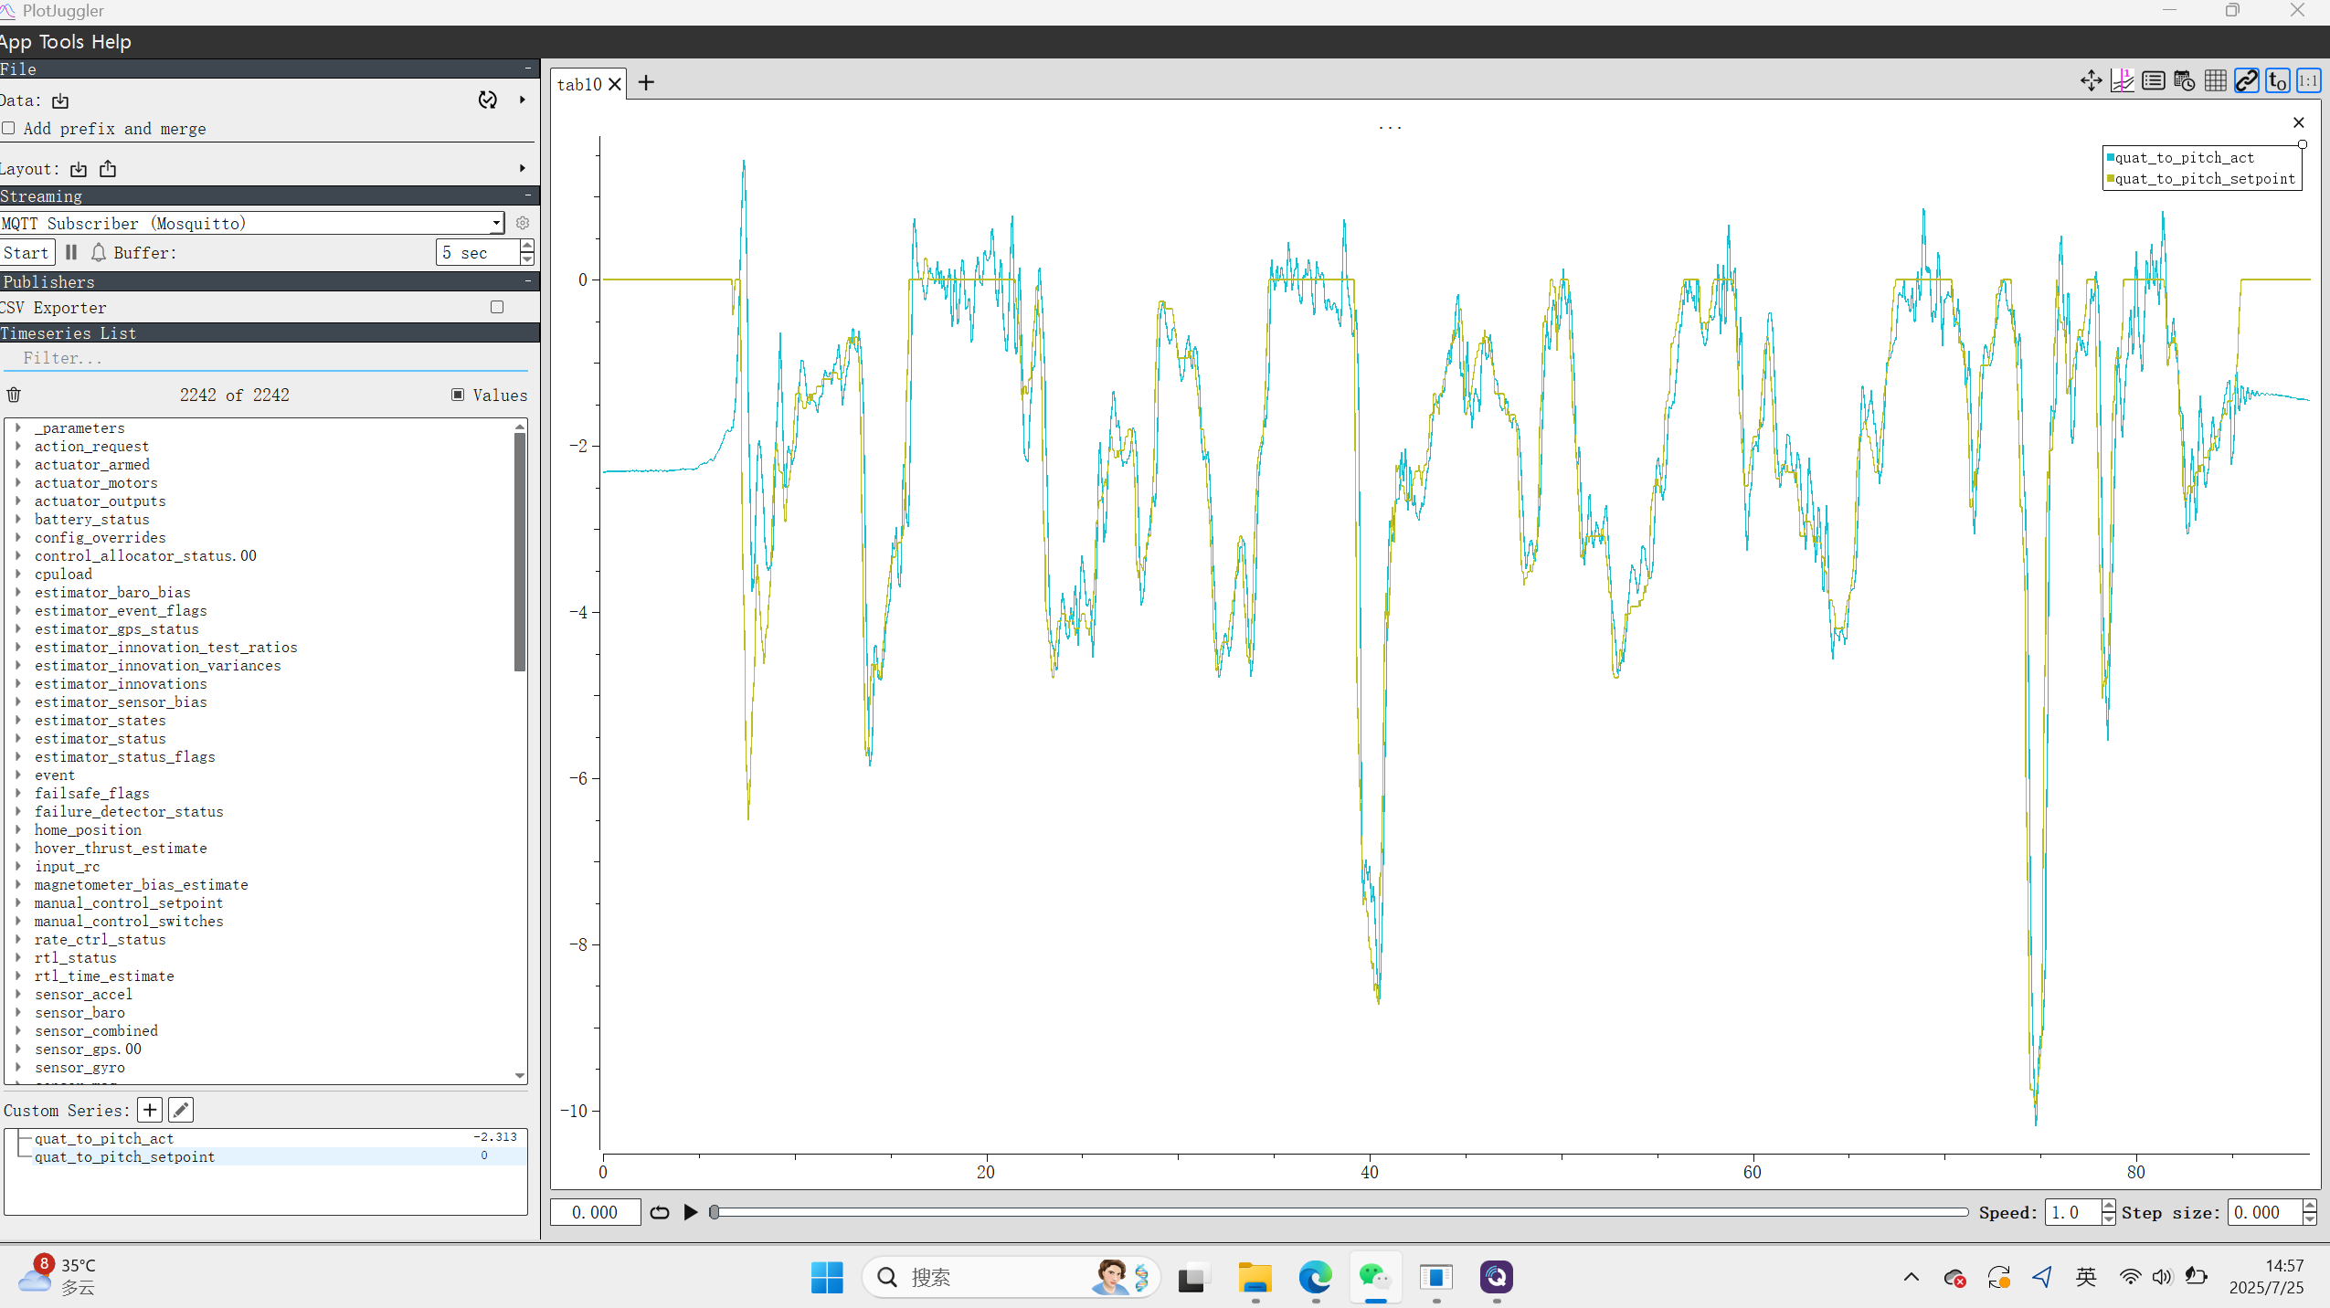Open the Help menu
Viewport: 2330px width, 1308px height.
pyautogui.click(x=111, y=41)
